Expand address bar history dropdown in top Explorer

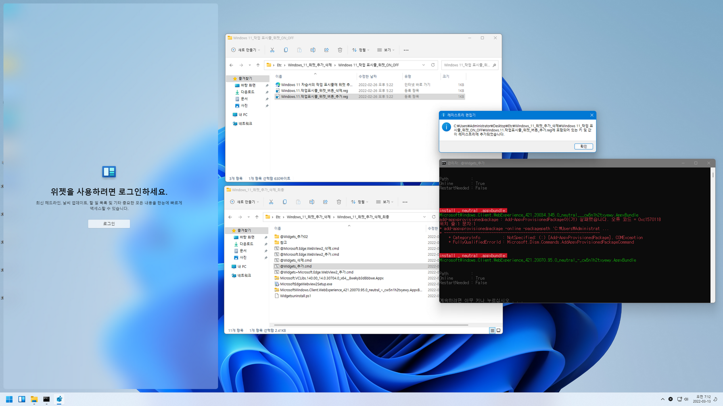[x=424, y=65]
